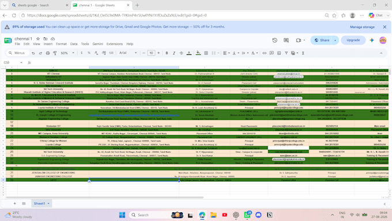Open the Arial font dropdown

coord(128,53)
